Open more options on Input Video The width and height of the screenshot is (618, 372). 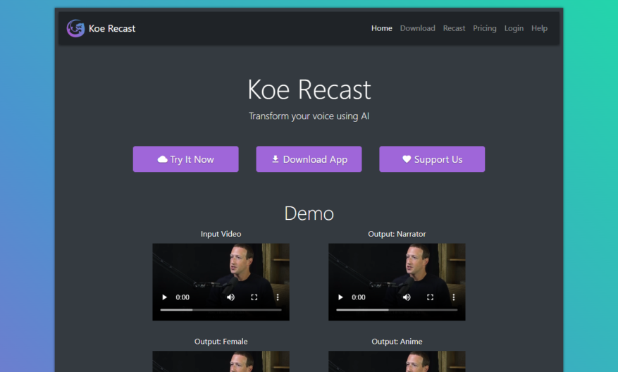(278, 297)
